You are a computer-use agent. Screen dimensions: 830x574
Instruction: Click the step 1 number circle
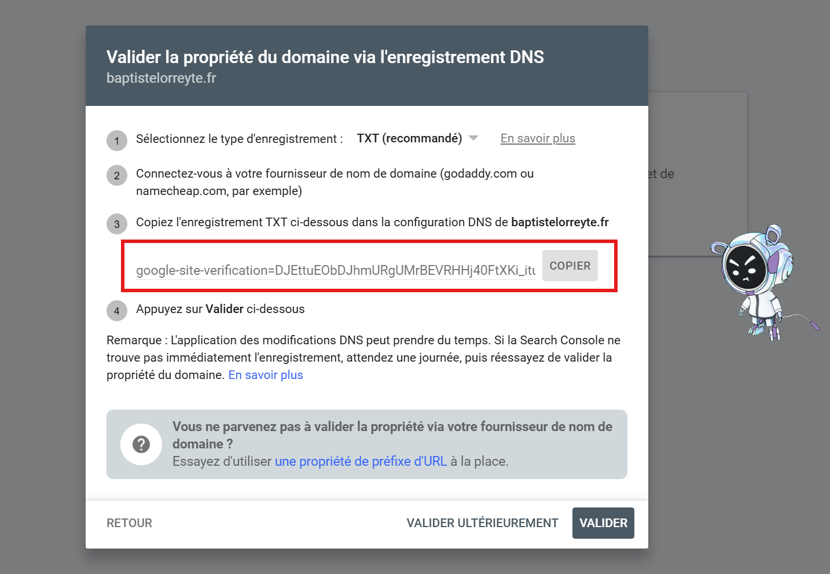[117, 141]
